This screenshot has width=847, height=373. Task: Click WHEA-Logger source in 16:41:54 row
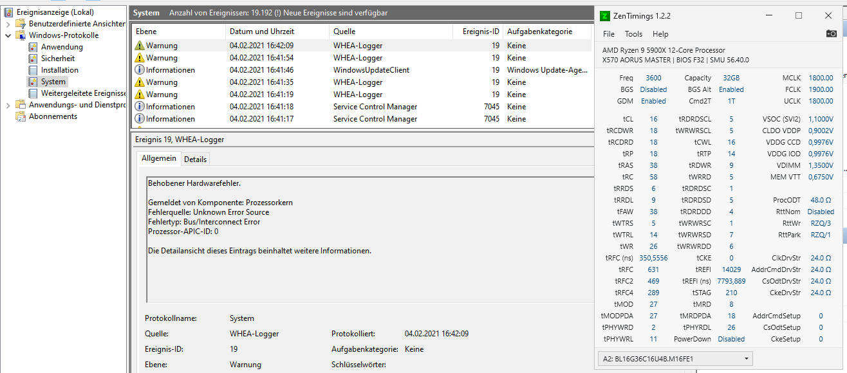click(358, 58)
